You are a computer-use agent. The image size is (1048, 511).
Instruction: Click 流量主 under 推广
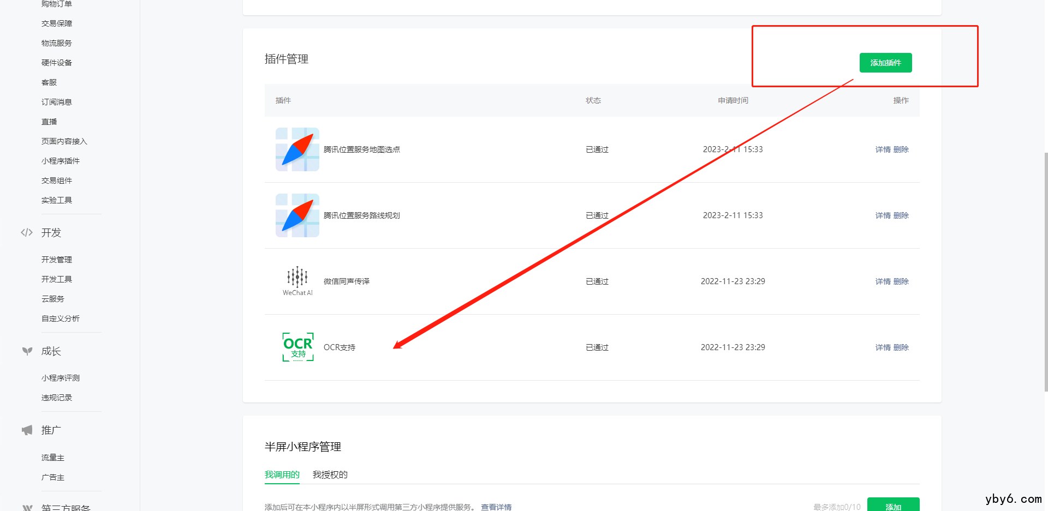[x=52, y=458]
